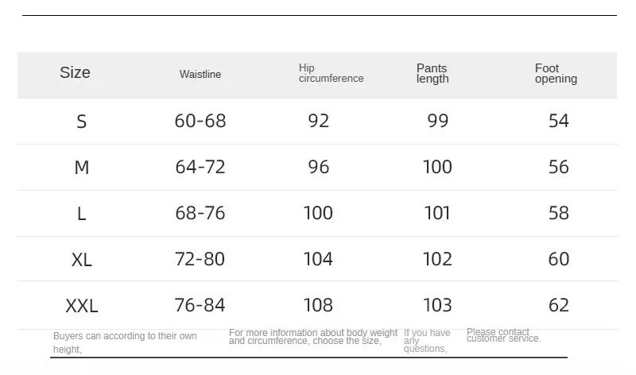The image size is (636, 375).
Task: Click the Waistline column header
Action: coord(200,75)
